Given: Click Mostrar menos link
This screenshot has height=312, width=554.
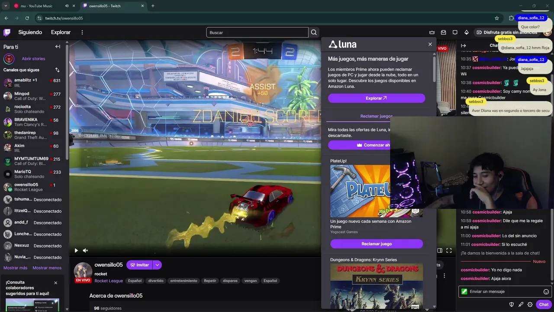Looking at the screenshot, I should point(47,268).
